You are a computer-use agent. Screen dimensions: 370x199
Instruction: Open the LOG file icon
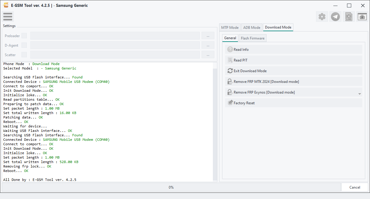click(349, 17)
